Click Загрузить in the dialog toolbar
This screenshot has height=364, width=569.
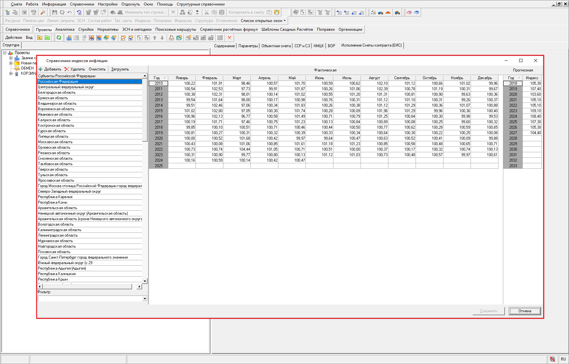120,69
